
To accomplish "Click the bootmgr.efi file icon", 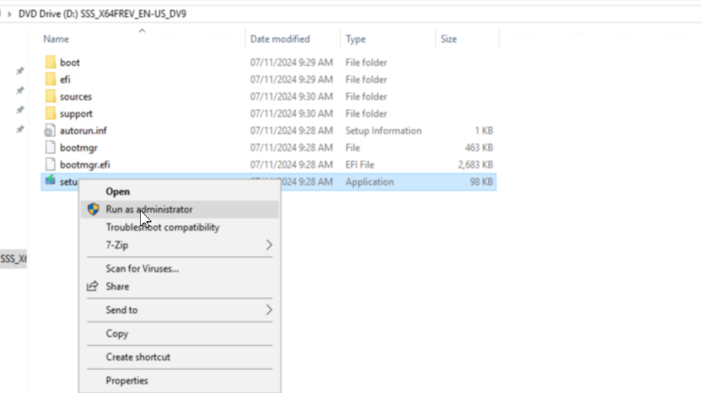I will [50, 165].
